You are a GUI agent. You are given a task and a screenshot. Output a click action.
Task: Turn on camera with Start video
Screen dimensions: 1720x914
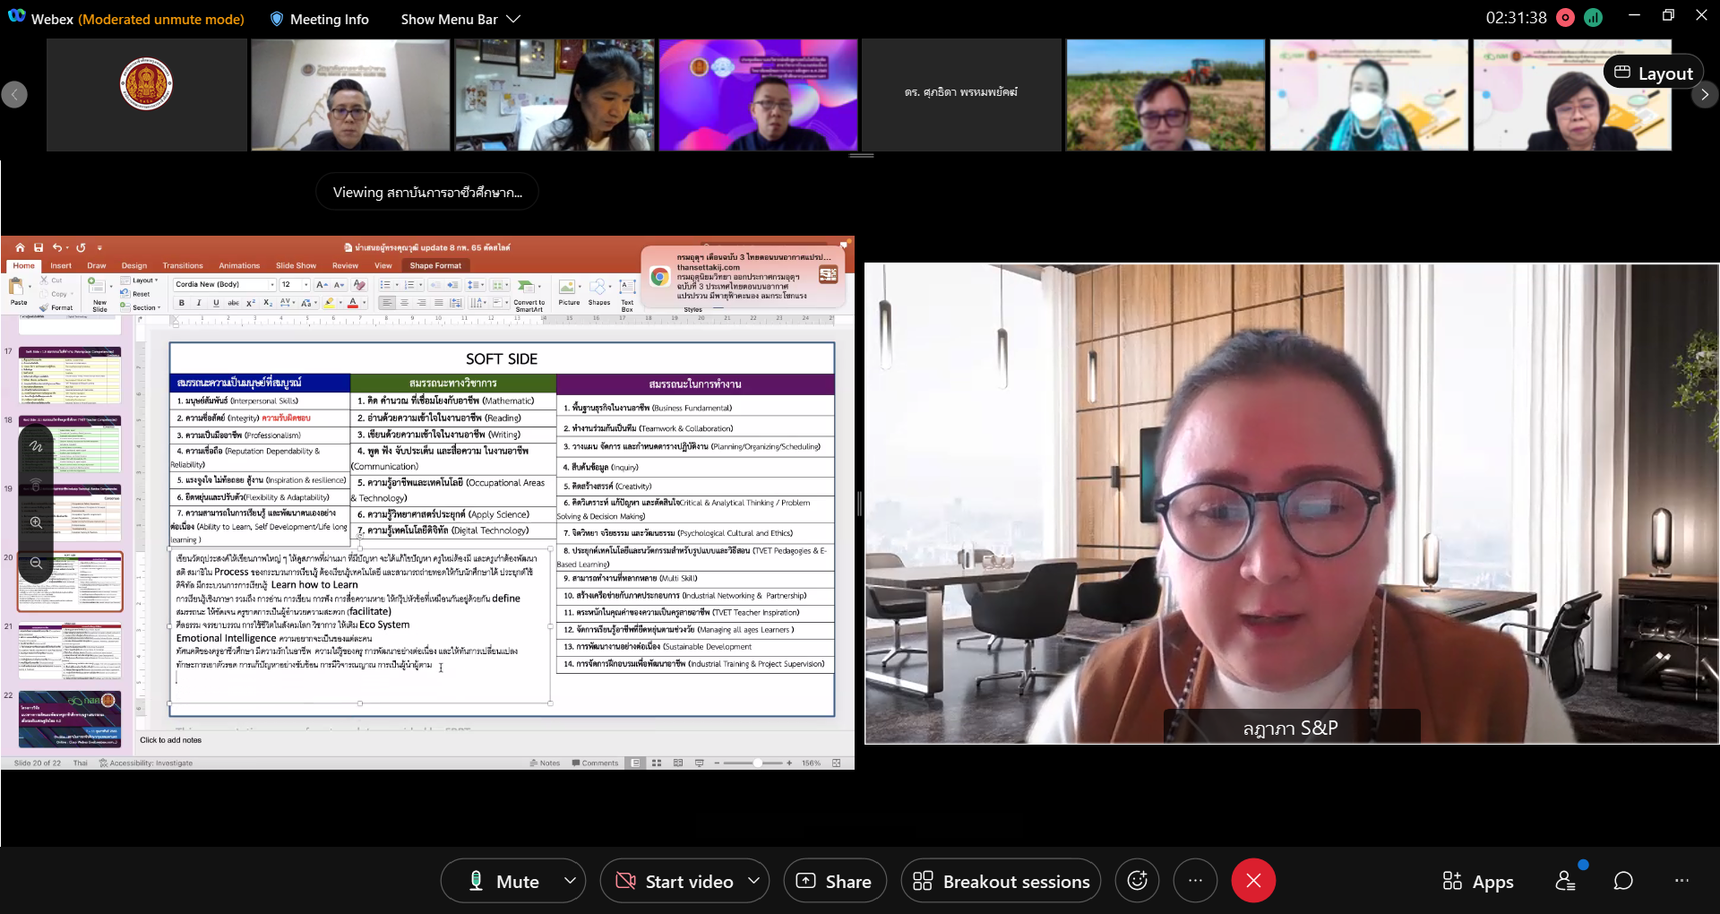(675, 882)
